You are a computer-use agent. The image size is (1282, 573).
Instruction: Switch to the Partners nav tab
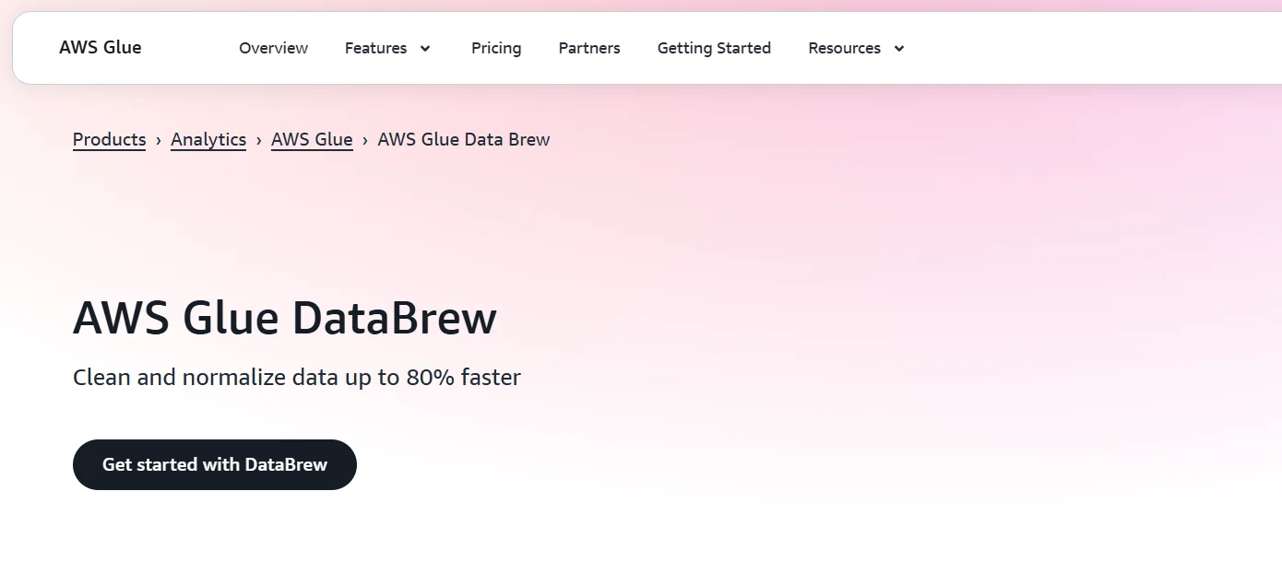tap(588, 48)
